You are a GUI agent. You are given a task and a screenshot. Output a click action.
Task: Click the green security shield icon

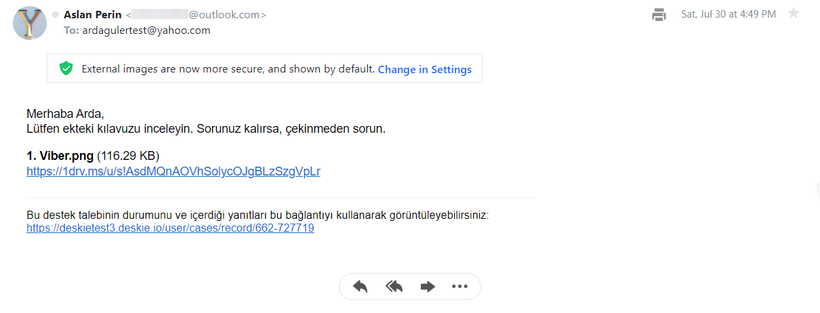66,68
